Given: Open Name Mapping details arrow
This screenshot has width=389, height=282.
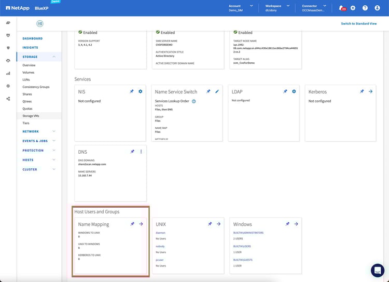Looking at the screenshot, I should 141,224.
